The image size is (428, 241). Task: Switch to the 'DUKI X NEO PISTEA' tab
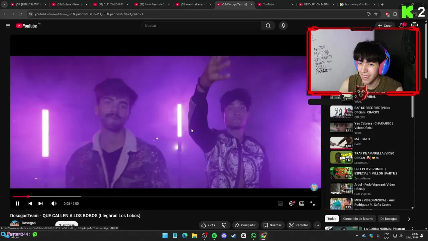coord(111,4)
